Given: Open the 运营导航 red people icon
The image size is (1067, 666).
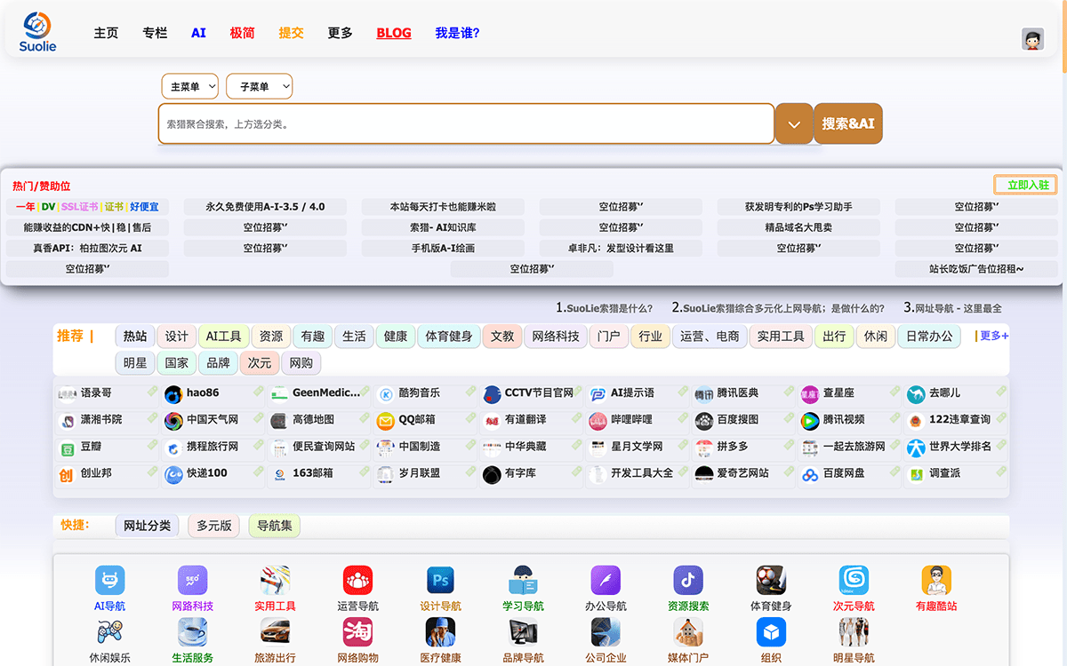Looking at the screenshot, I should pos(357,581).
